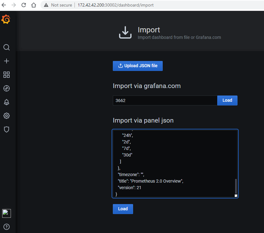Click the textarea resize handle corner
Image resolution: width=264 pixels, height=233 pixels.
pyautogui.click(x=236, y=196)
